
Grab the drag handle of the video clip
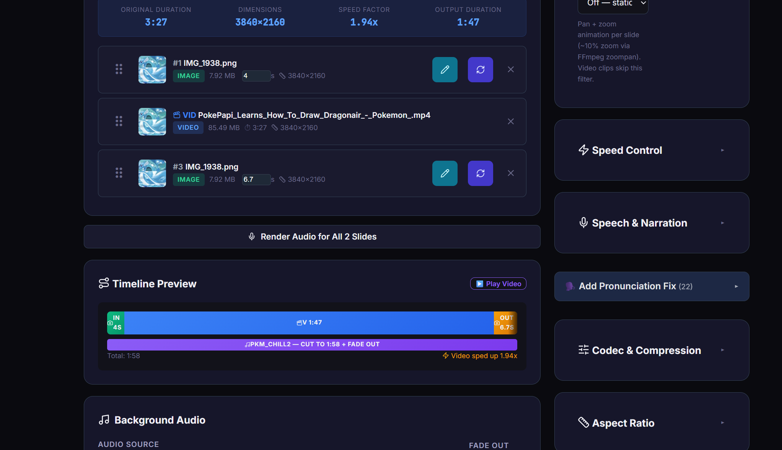(x=119, y=121)
